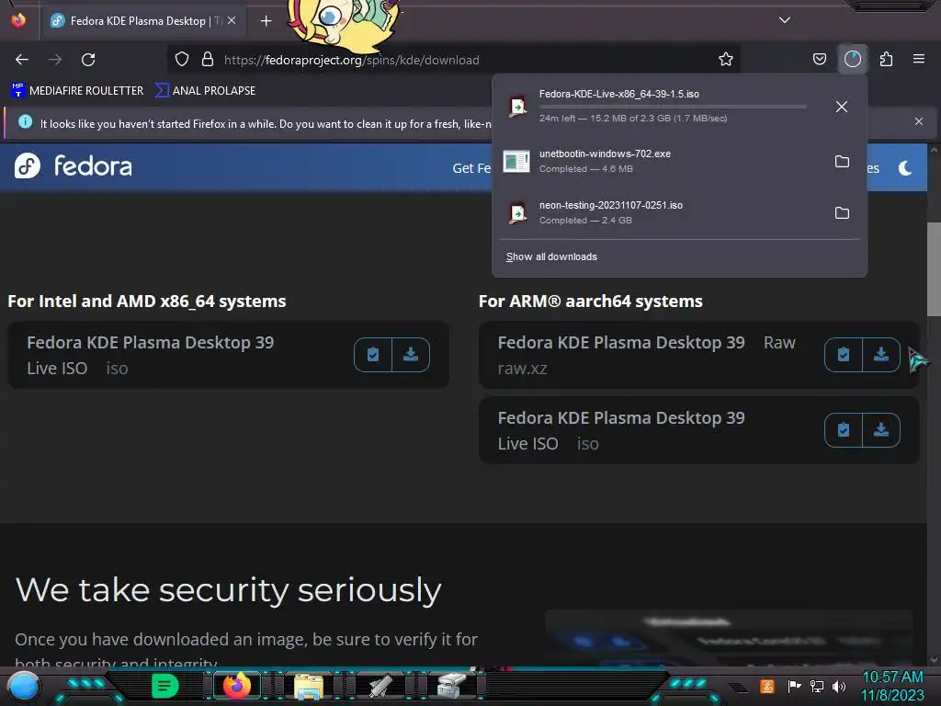Select the Fedora KDE Plasma Desktop tab
Image resolution: width=941 pixels, height=706 pixels.
[x=143, y=21]
